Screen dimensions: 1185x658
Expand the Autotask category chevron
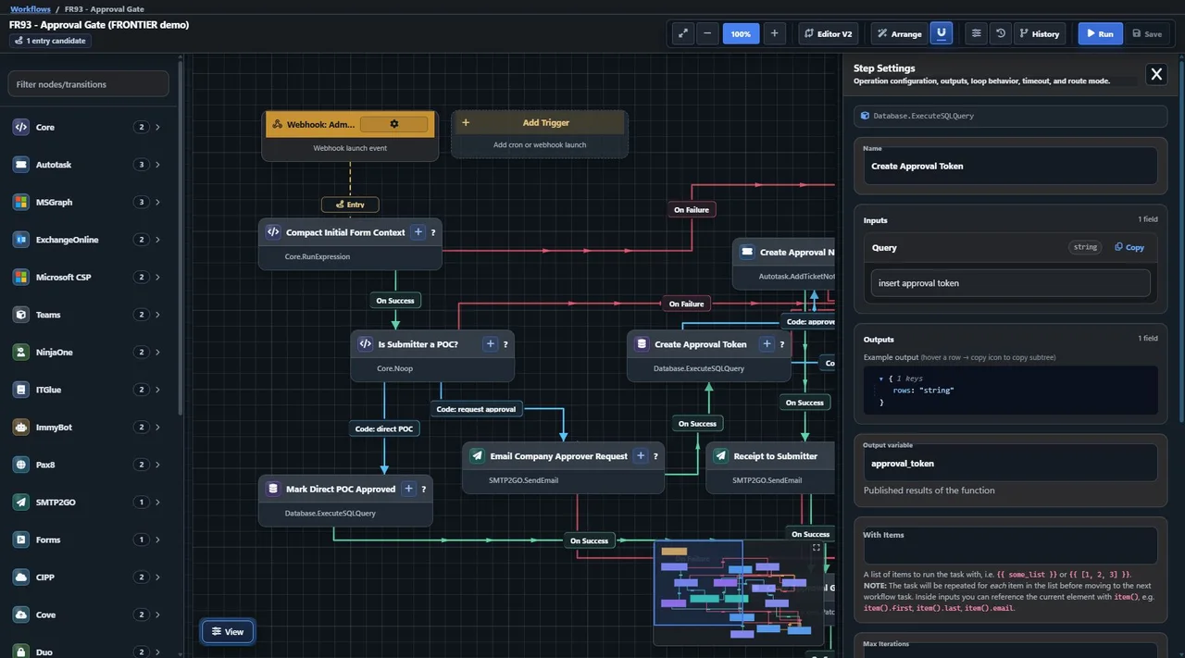coord(158,165)
